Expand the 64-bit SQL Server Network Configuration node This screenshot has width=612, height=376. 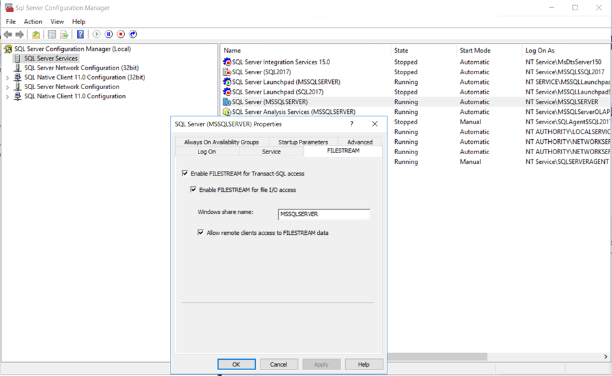point(7,87)
